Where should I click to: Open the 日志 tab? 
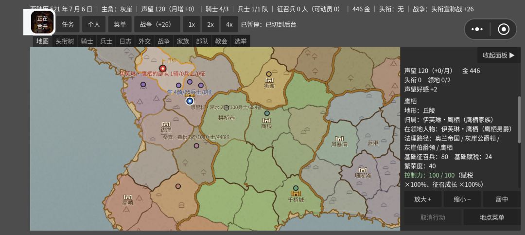[x=125, y=41]
